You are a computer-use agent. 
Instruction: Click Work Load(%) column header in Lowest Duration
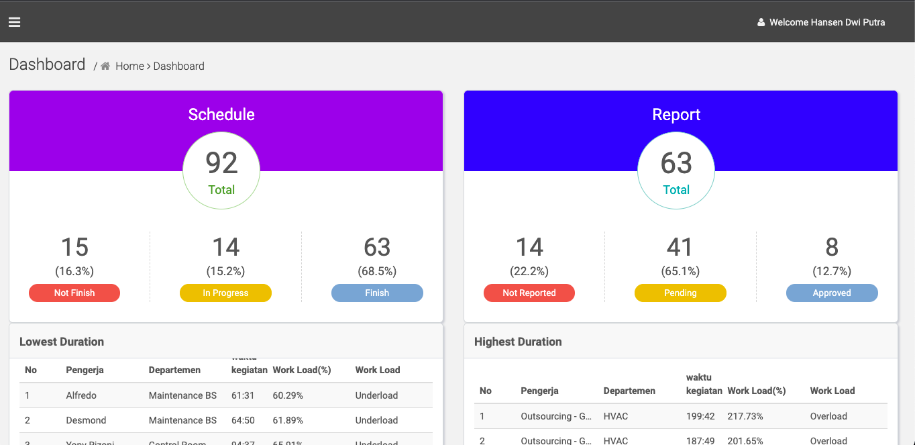coord(301,370)
